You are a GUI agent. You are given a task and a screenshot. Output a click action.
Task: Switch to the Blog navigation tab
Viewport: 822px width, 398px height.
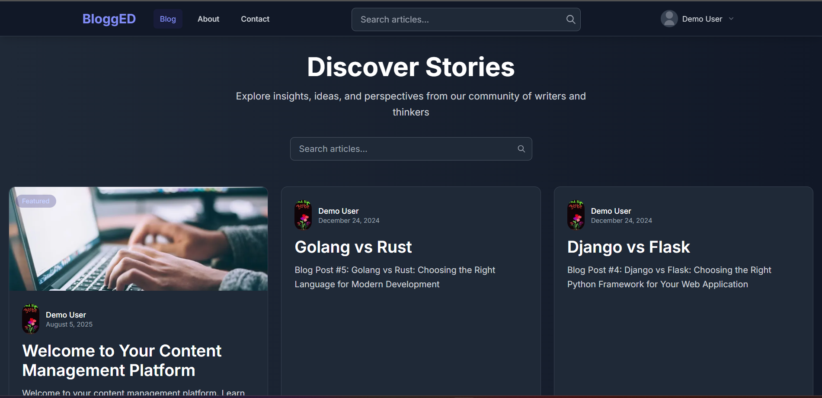point(168,19)
